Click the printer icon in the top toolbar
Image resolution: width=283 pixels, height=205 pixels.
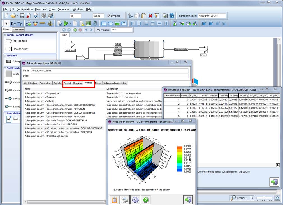(43, 16)
